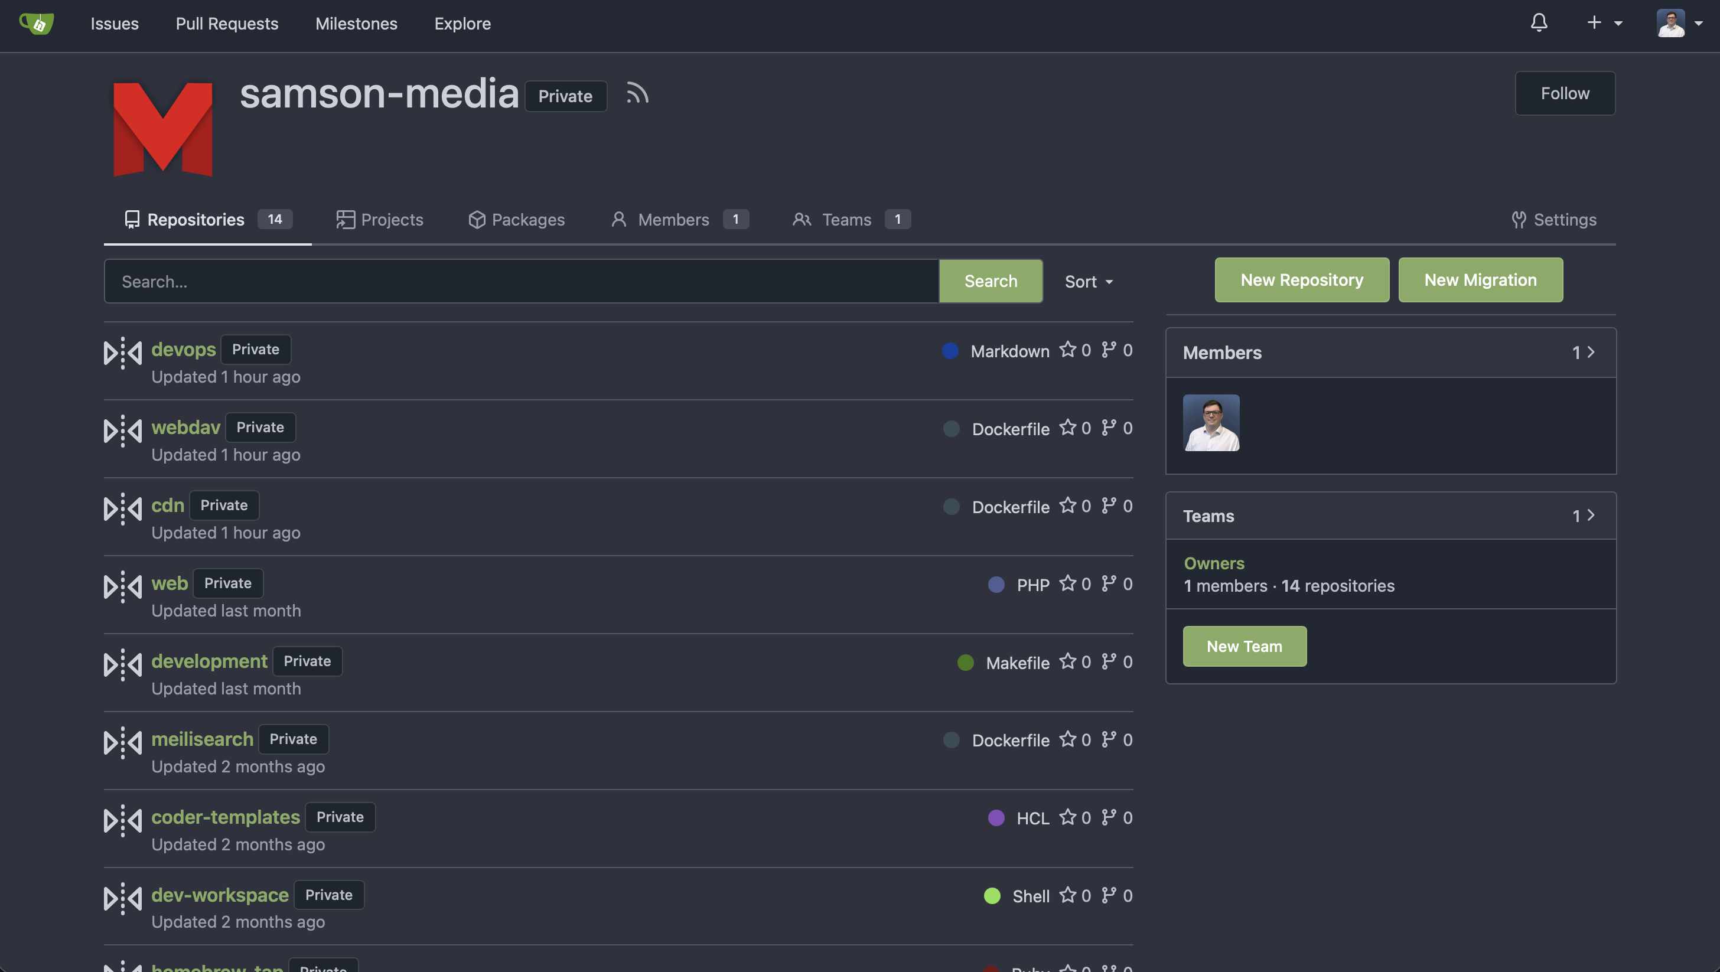Open the Sort dropdown
The height and width of the screenshot is (972, 1720).
point(1089,282)
